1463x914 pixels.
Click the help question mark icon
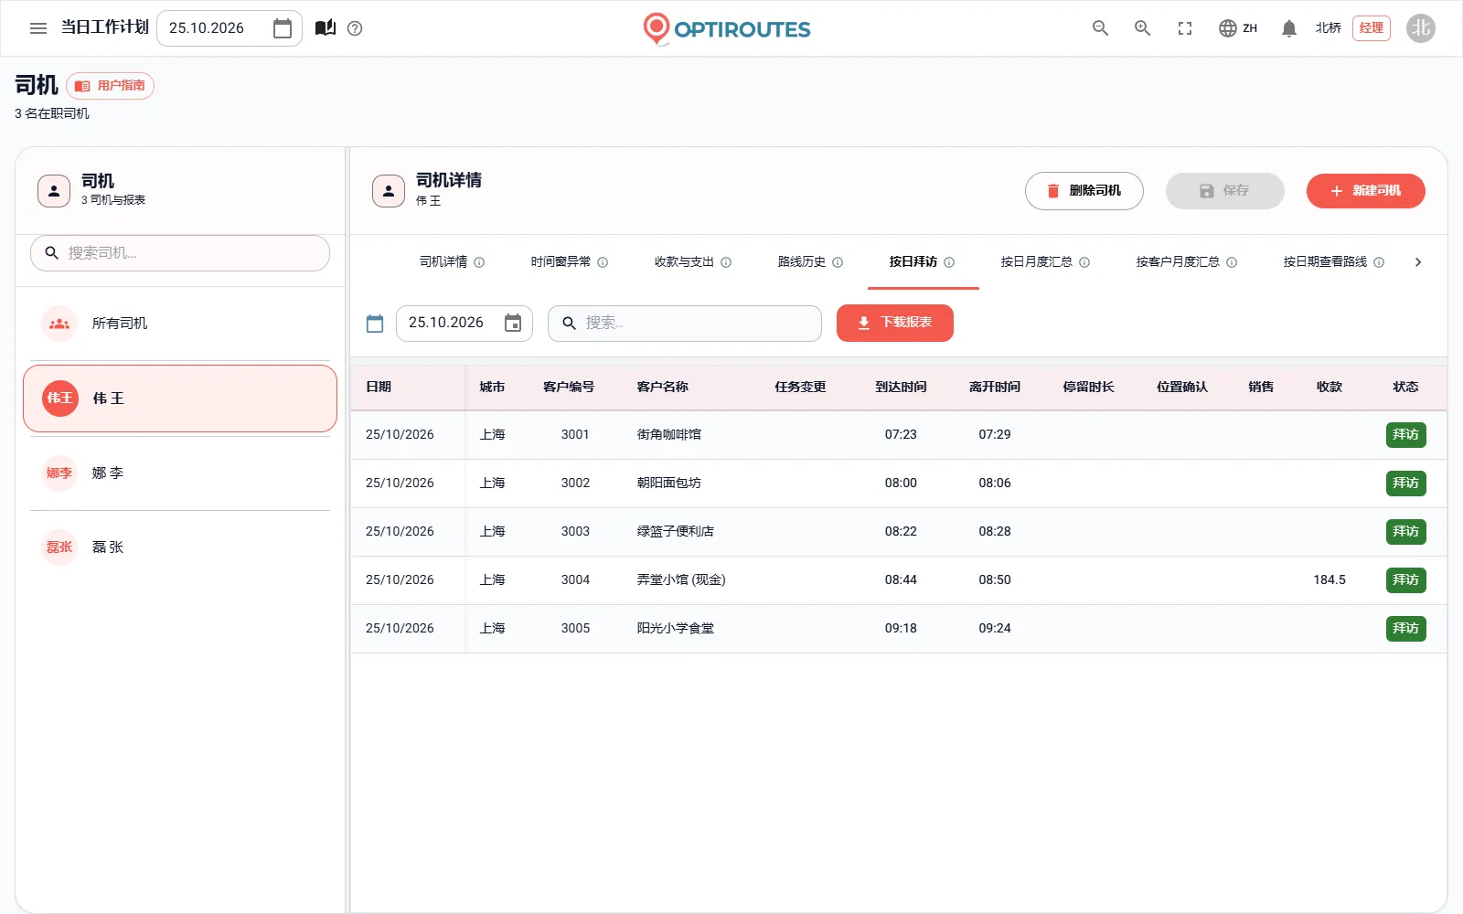tap(356, 28)
